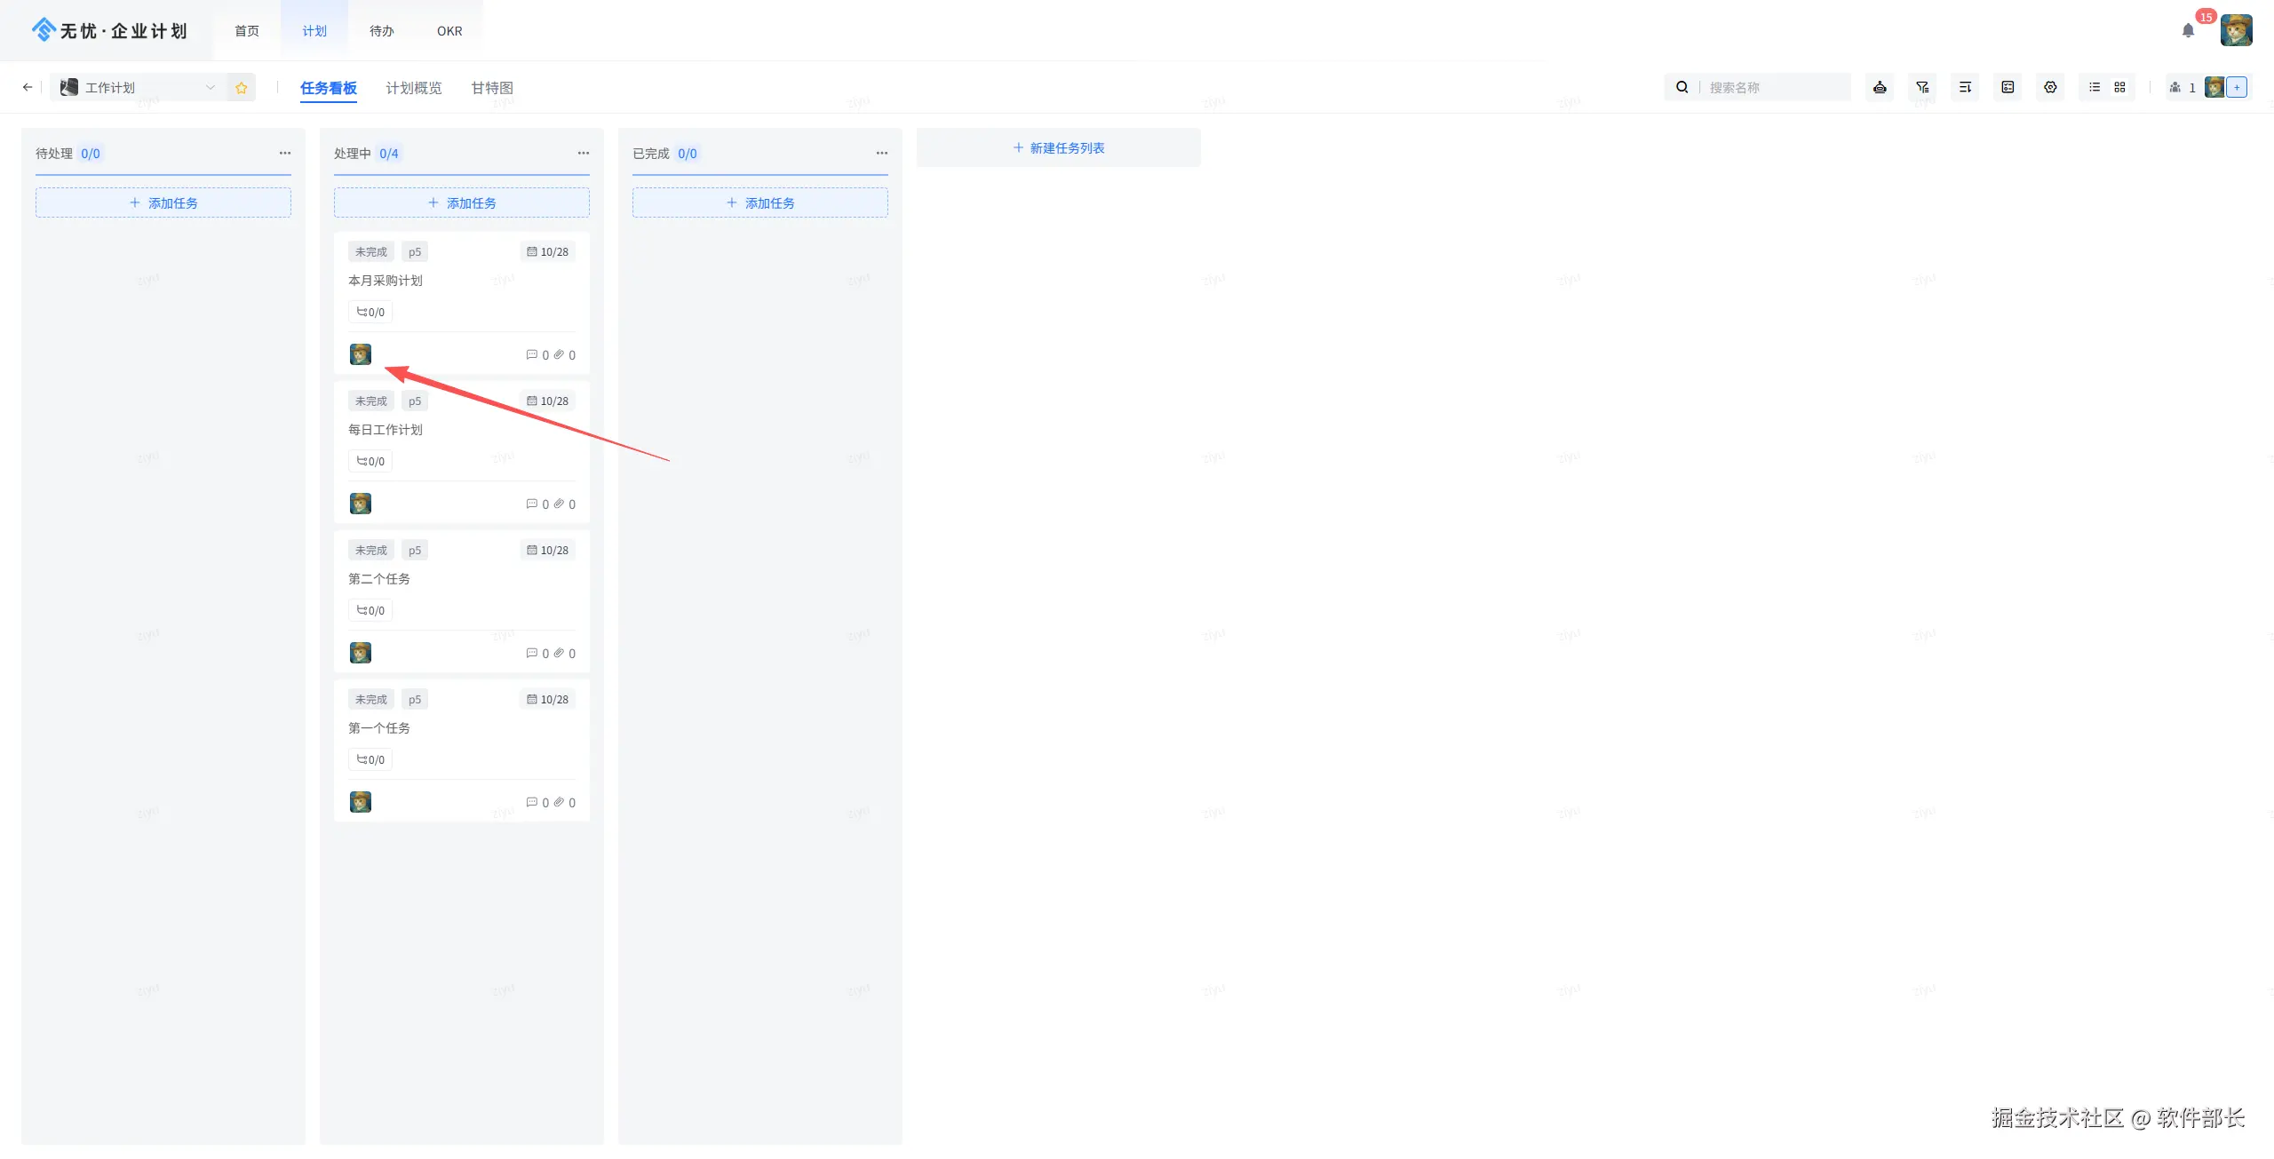Star the 工作计划 plan as favorite
The width and height of the screenshot is (2274, 1159).
coord(241,87)
